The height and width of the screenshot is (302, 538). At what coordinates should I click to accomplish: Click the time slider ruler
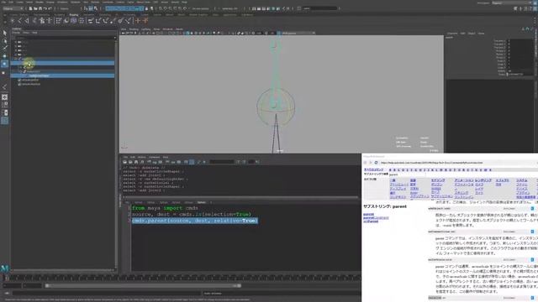click(x=182, y=278)
